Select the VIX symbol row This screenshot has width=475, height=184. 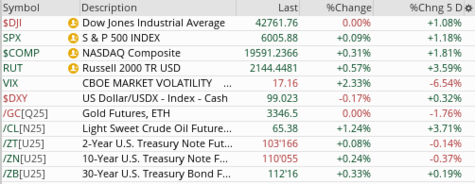click(11, 83)
